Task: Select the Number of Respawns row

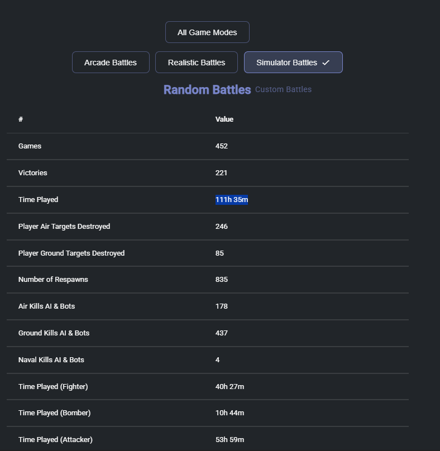Action: (53, 280)
